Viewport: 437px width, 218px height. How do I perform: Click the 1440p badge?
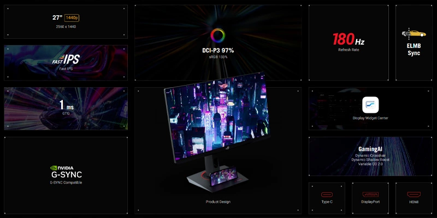coord(72,18)
